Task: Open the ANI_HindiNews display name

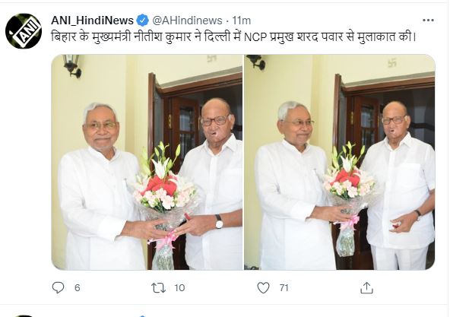Action: click(92, 21)
